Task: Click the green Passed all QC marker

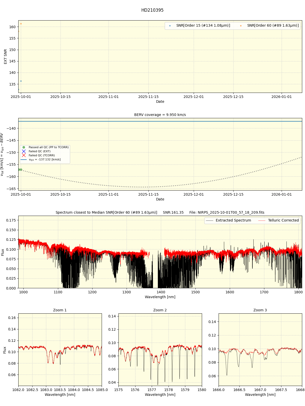Action: coord(24,147)
